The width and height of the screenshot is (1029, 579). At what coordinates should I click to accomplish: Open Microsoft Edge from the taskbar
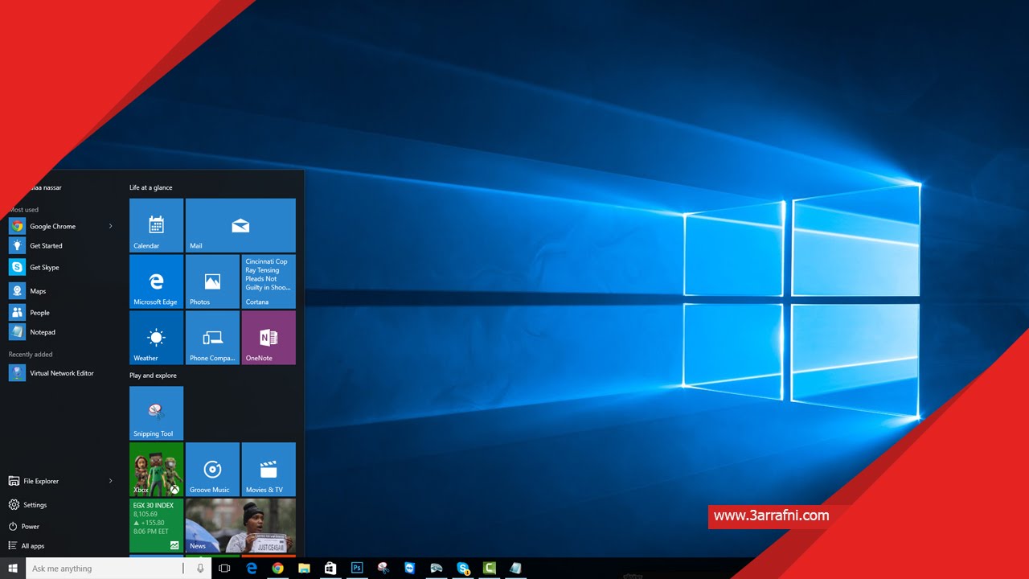click(x=252, y=569)
